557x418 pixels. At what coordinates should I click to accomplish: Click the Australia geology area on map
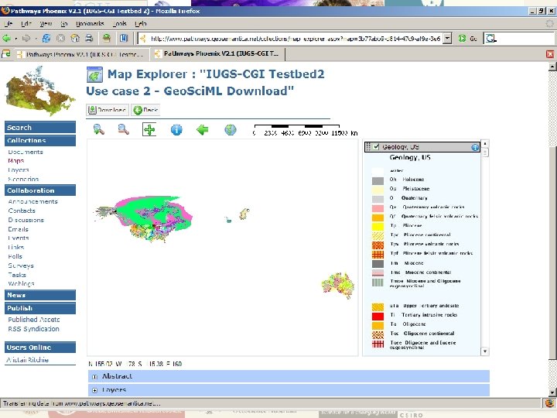tap(339, 286)
